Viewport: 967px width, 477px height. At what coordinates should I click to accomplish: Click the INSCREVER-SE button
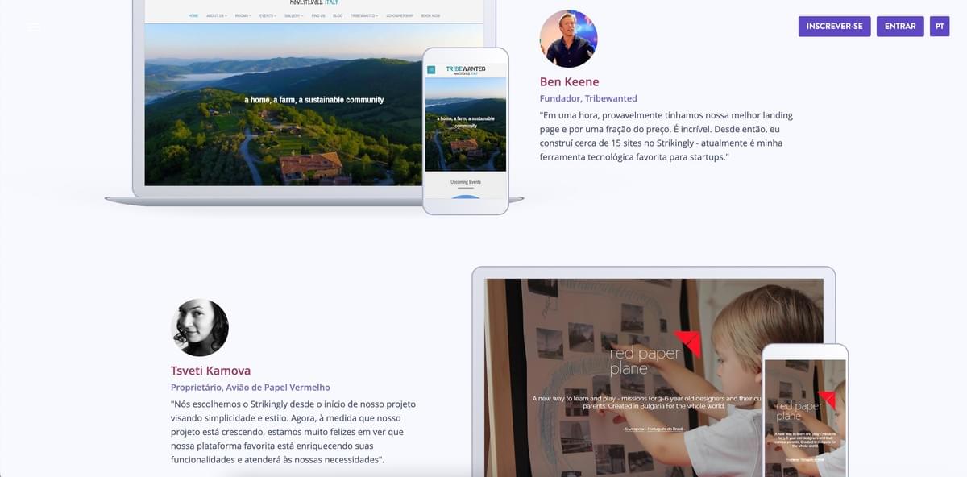834,26
